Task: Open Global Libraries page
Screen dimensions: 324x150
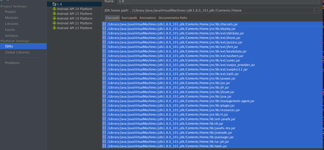Action: pyautogui.click(x=17, y=52)
